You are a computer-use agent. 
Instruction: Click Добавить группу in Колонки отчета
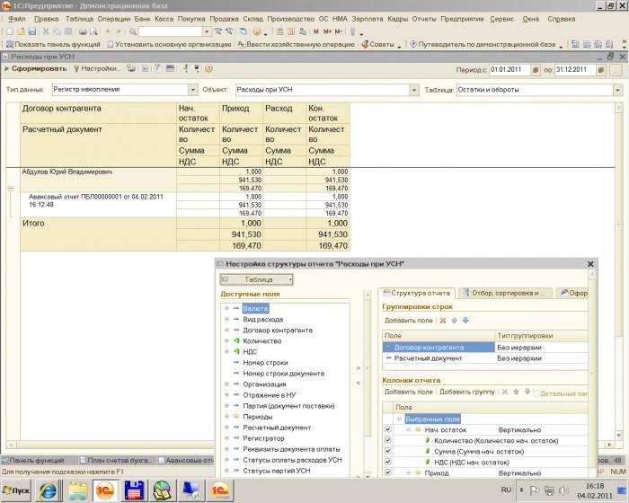(x=467, y=392)
